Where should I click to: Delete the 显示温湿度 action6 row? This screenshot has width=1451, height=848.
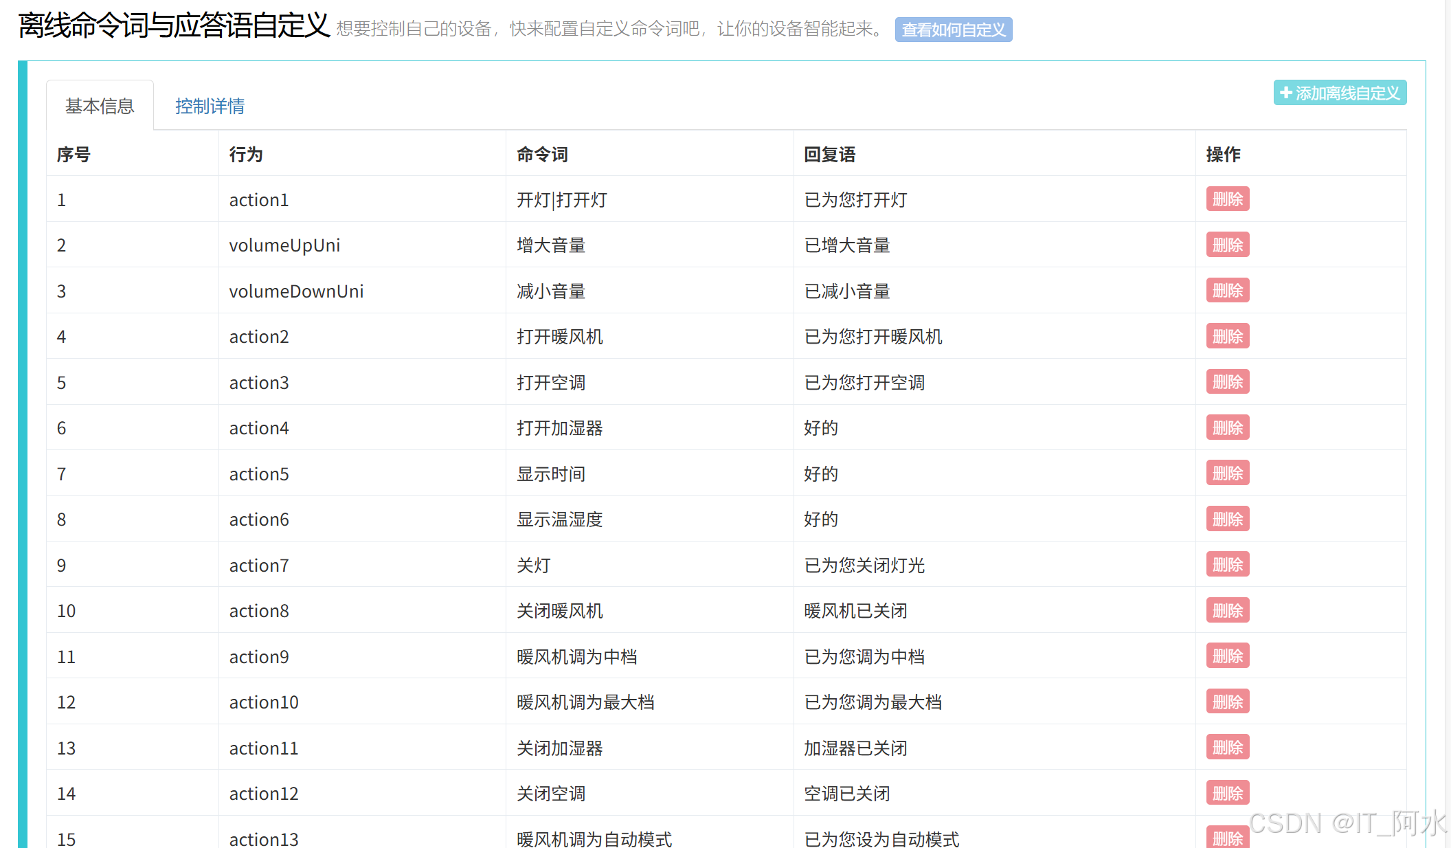click(x=1227, y=519)
